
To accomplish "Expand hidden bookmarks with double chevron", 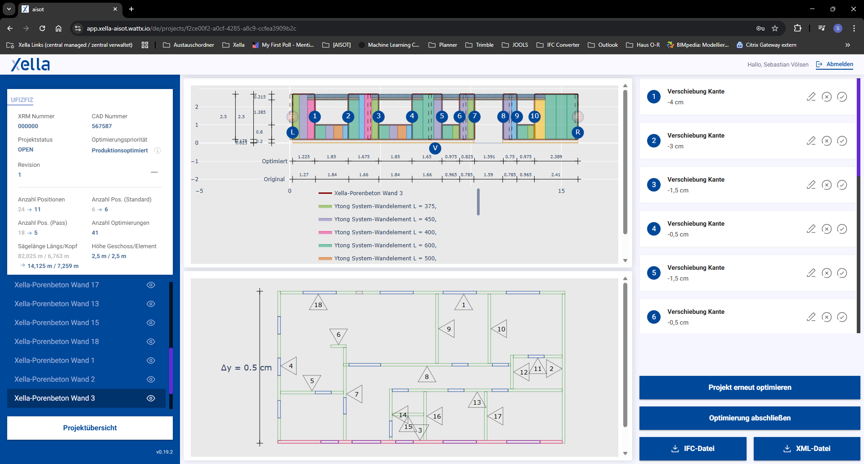I will [x=847, y=45].
